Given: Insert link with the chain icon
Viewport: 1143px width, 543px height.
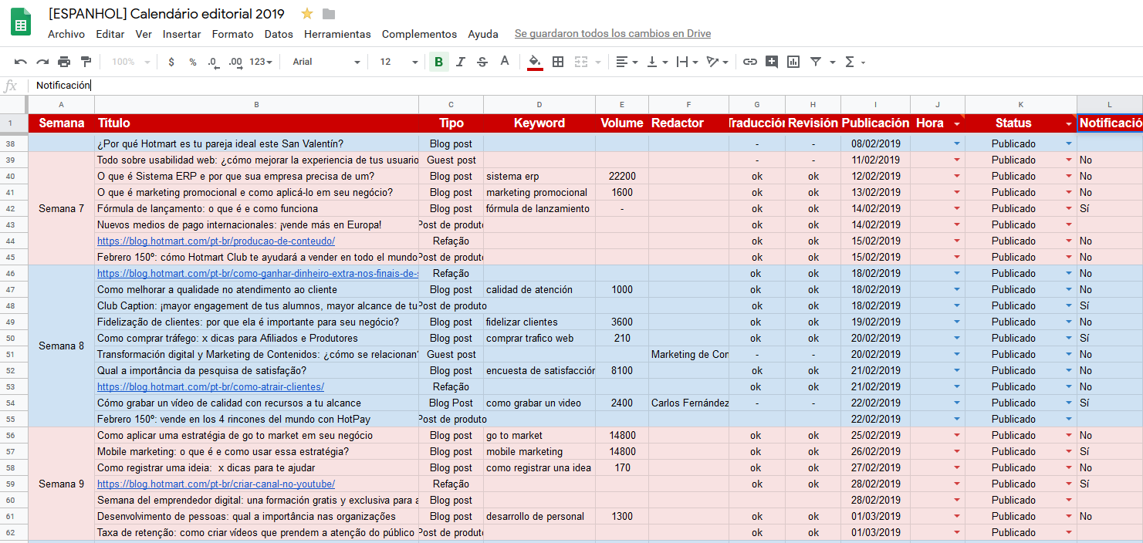Looking at the screenshot, I should tap(749, 62).
